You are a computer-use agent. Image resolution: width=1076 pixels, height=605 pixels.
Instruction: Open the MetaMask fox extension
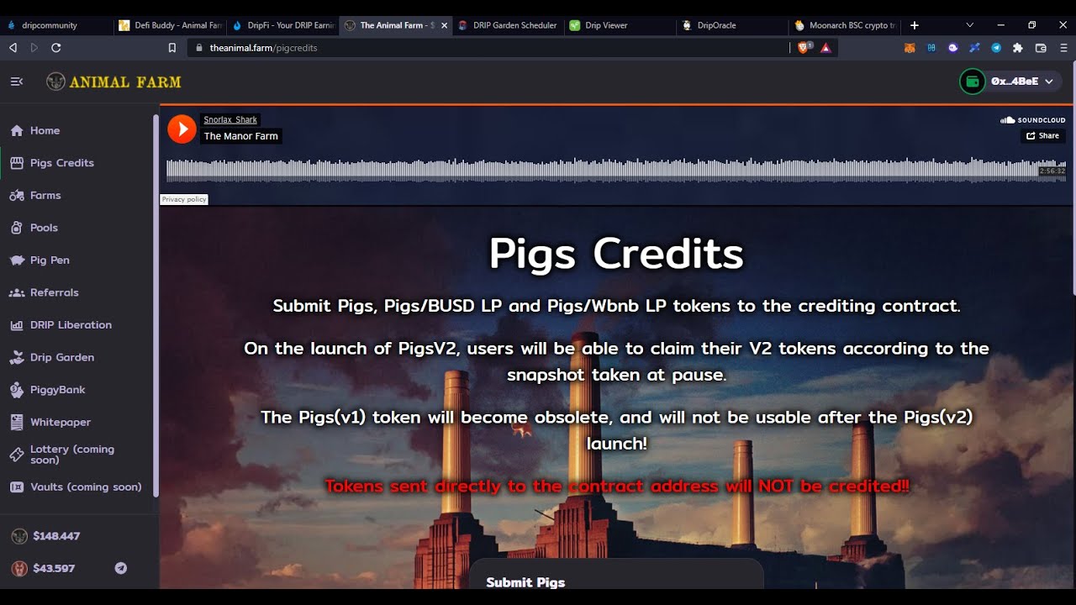pyautogui.click(x=909, y=48)
